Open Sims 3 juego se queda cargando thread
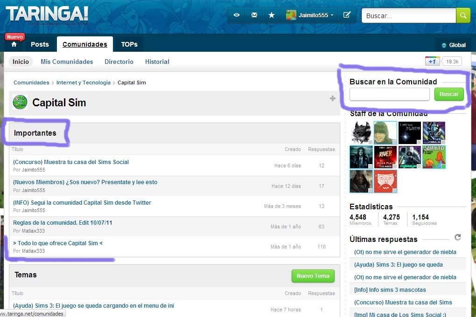The width and height of the screenshot is (476, 317). click(x=93, y=305)
